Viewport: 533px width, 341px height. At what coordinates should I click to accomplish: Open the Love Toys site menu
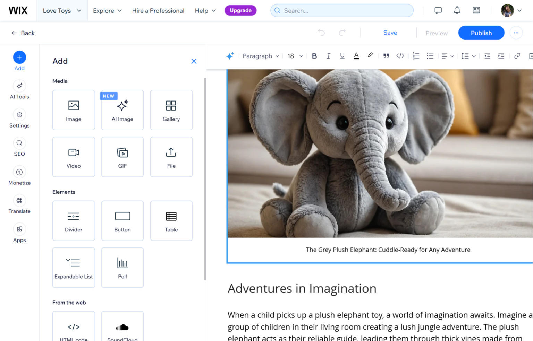click(62, 10)
